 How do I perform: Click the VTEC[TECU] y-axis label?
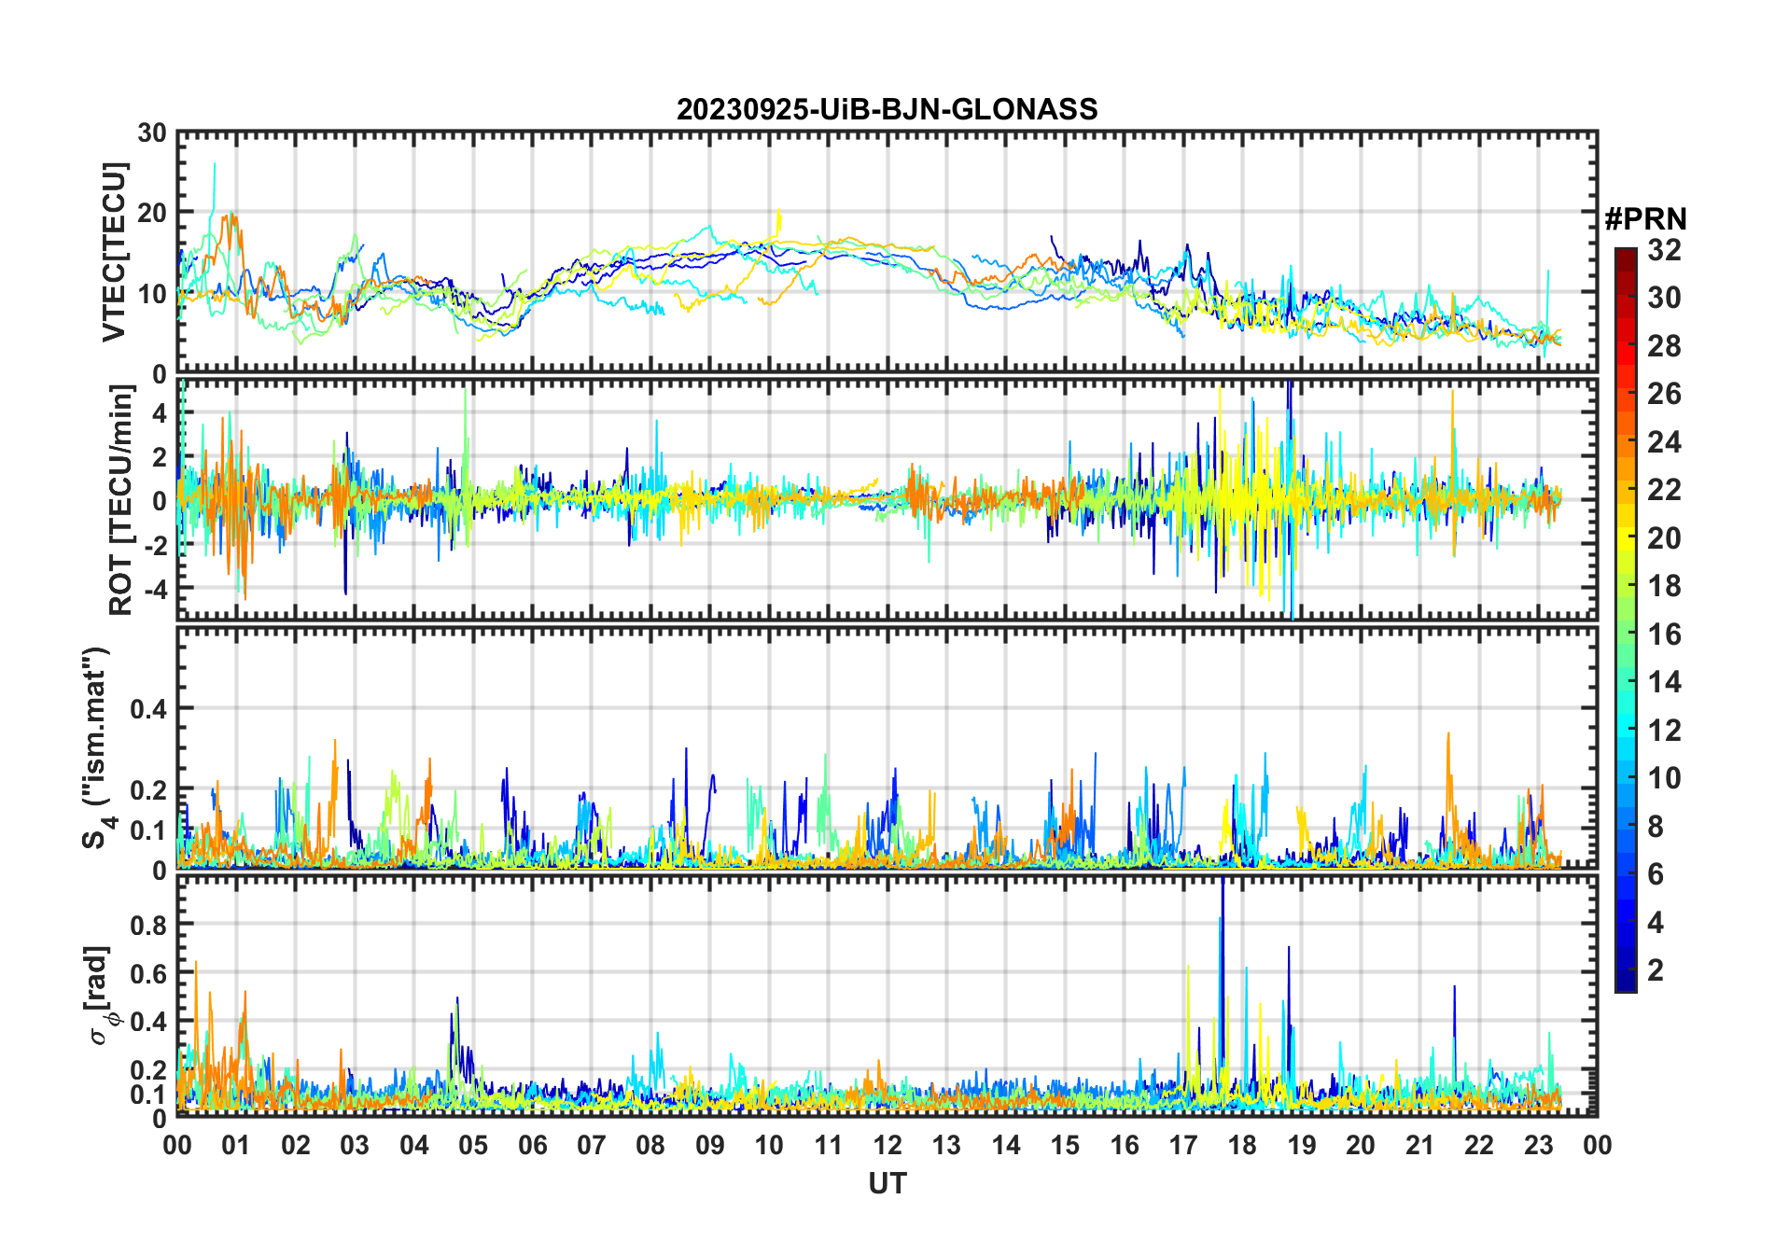coord(114,252)
